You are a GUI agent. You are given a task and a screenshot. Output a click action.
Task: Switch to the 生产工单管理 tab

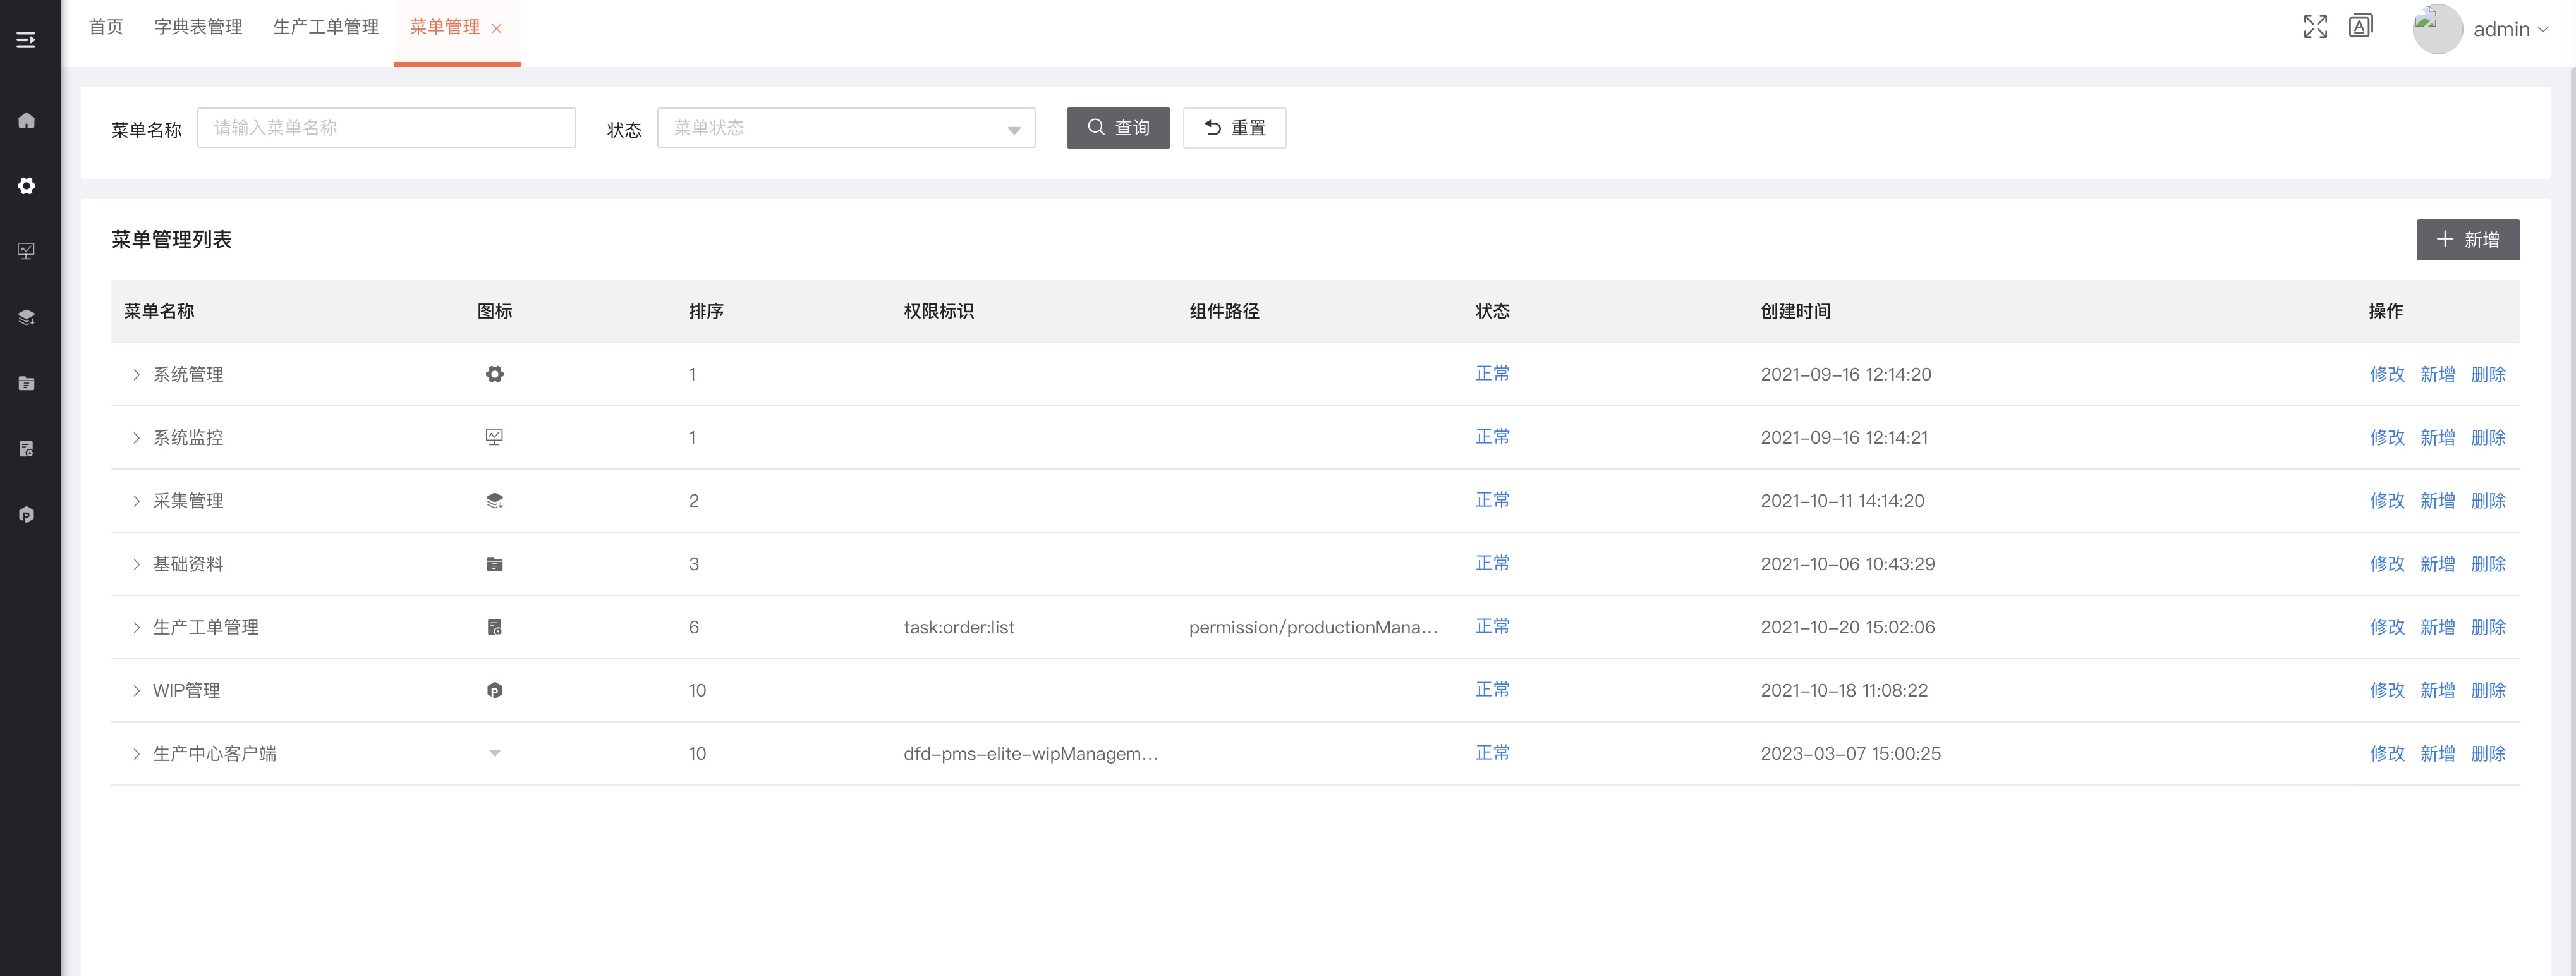click(x=326, y=27)
